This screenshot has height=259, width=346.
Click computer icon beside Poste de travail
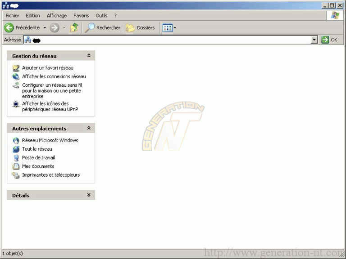[16, 158]
